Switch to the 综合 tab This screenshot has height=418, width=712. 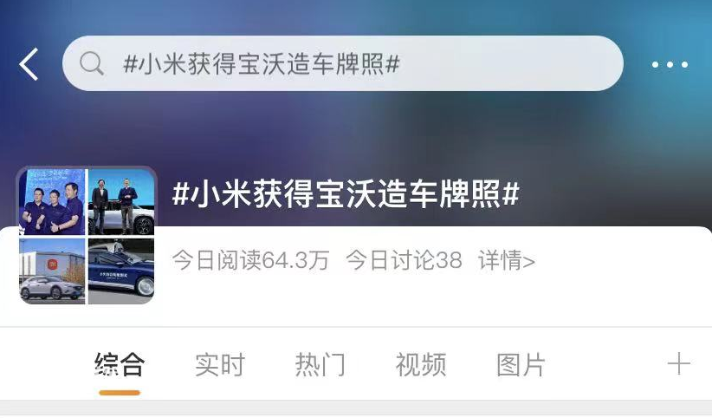pyautogui.click(x=120, y=364)
